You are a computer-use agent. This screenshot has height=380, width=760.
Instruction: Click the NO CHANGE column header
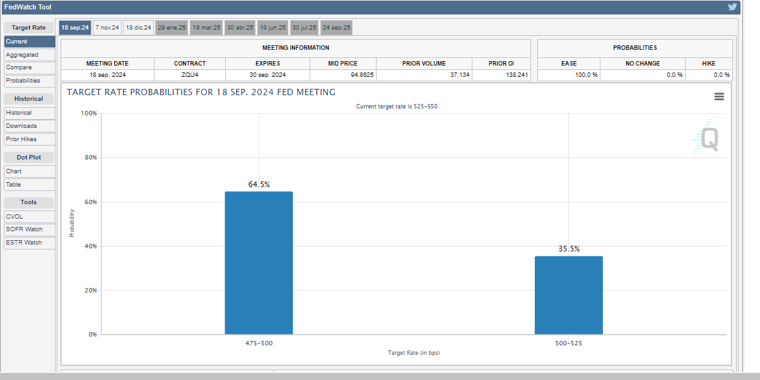(643, 64)
